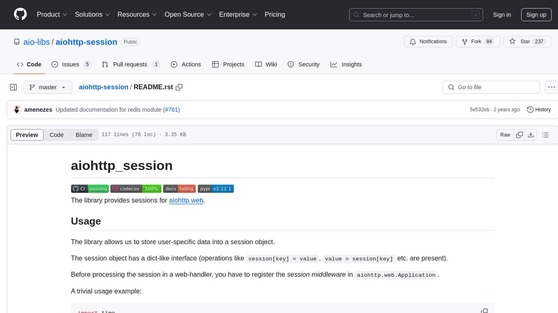
Task: Select the Blame view toggle
Action: pyautogui.click(x=84, y=135)
